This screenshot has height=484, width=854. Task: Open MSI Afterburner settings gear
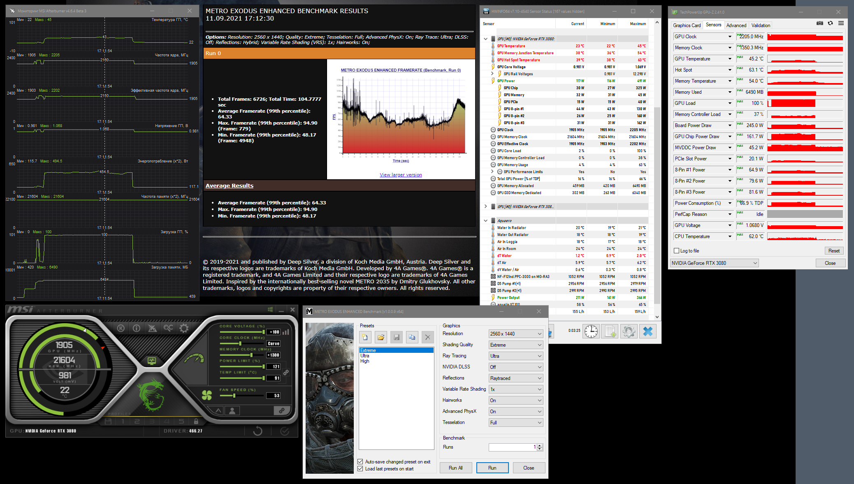pyautogui.click(x=184, y=328)
